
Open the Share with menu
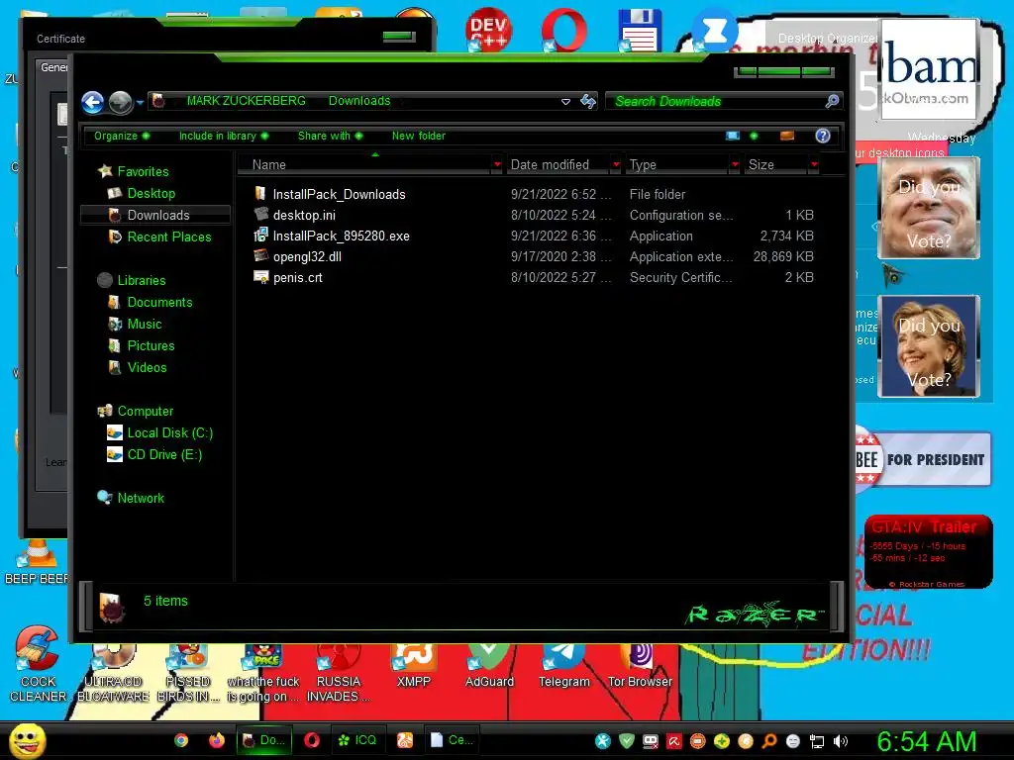click(x=330, y=136)
